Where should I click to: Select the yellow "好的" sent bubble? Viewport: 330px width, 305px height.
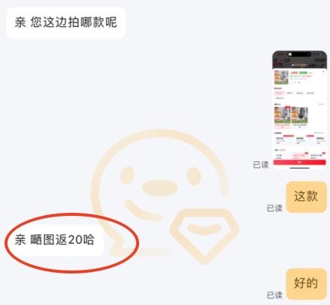pyautogui.click(x=306, y=284)
